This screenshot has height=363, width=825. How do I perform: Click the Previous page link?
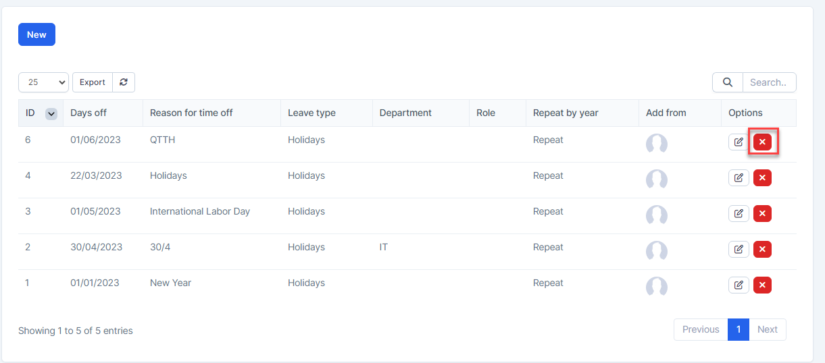pyautogui.click(x=701, y=329)
